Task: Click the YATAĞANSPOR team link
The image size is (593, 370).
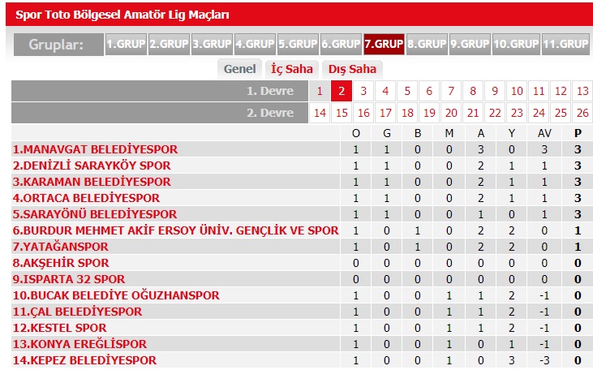Action: (60, 247)
